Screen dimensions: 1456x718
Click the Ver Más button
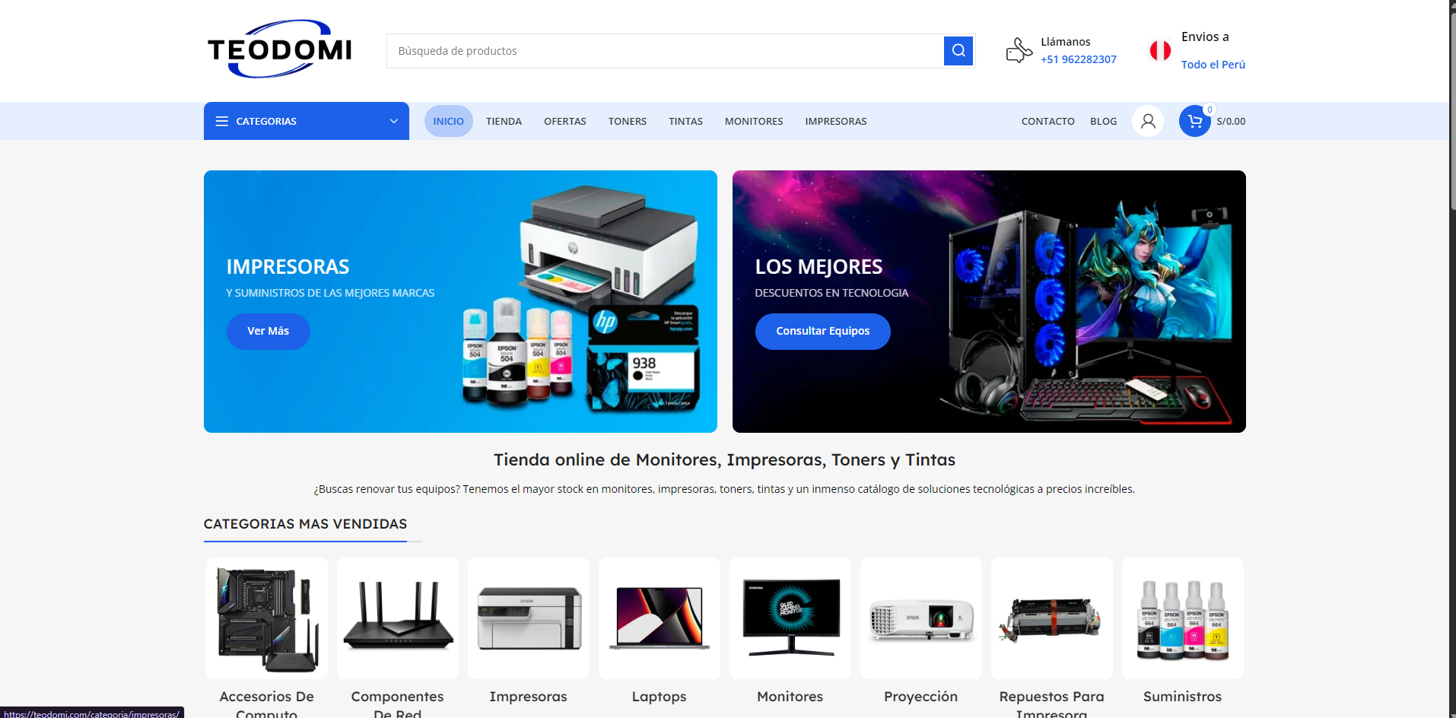click(x=269, y=331)
